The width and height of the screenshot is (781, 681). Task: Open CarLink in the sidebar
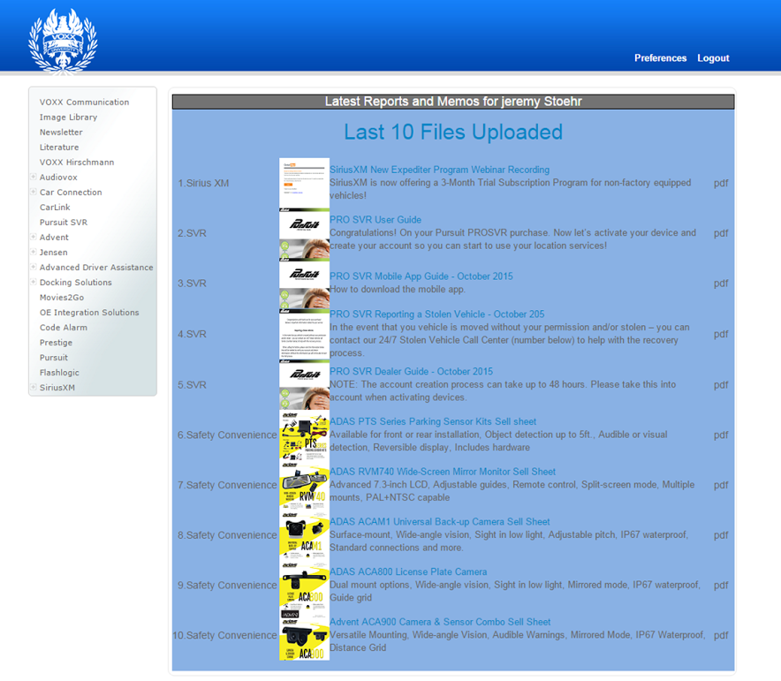(x=55, y=207)
